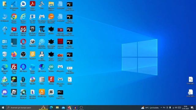Select the Unity Hub desktop shortcut
196x110 pixels.
point(32,43)
